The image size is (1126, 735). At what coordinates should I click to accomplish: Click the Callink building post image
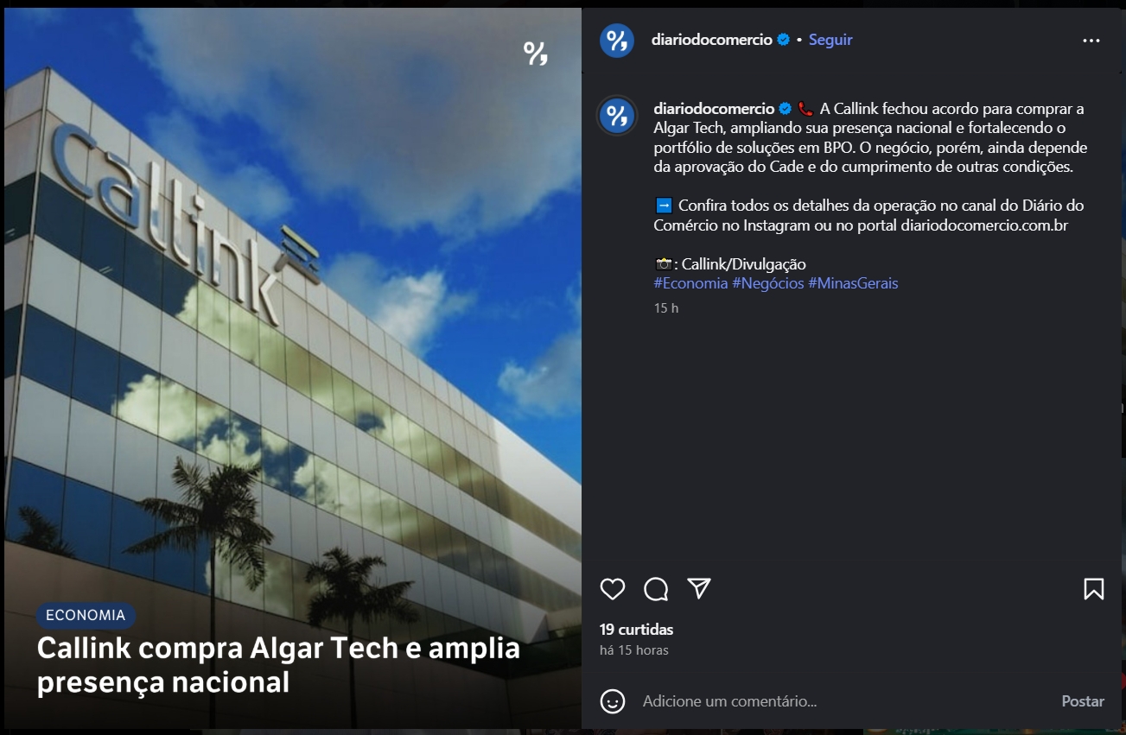coord(293,368)
